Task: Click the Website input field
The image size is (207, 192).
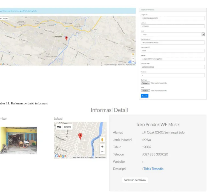Action: click(x=173, y=75)
